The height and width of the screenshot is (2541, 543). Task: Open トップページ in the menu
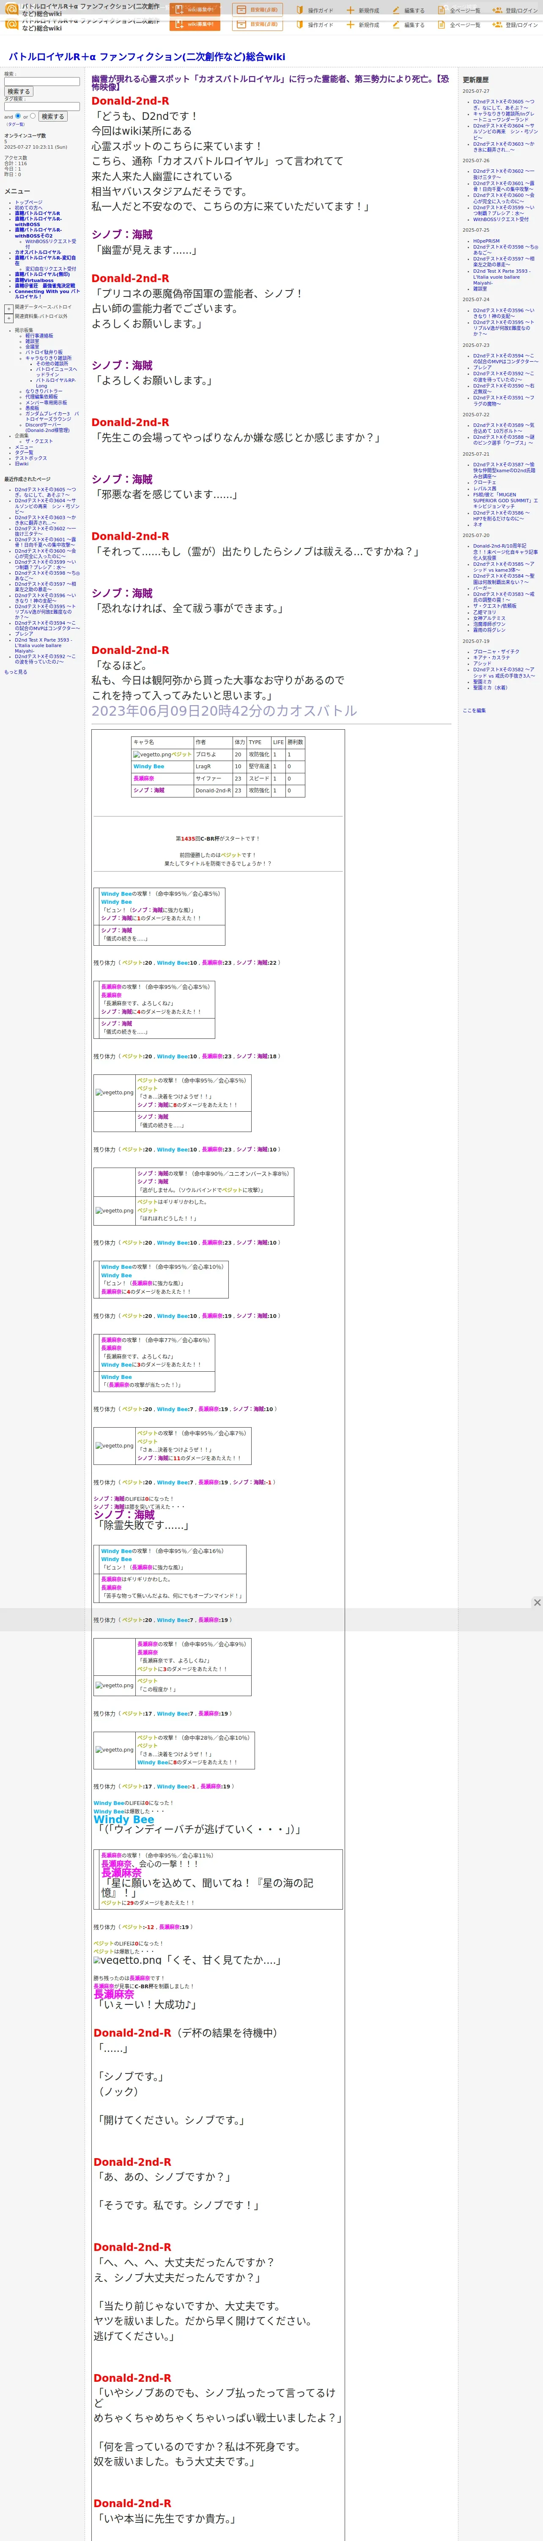coord(29,202)
